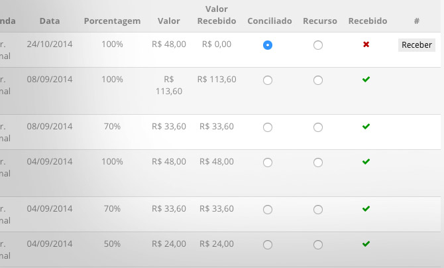Viewport: 444px width, 268px height.
Task: Select Conciliado for the R$ 113,60 row
Action: point(268,80)
